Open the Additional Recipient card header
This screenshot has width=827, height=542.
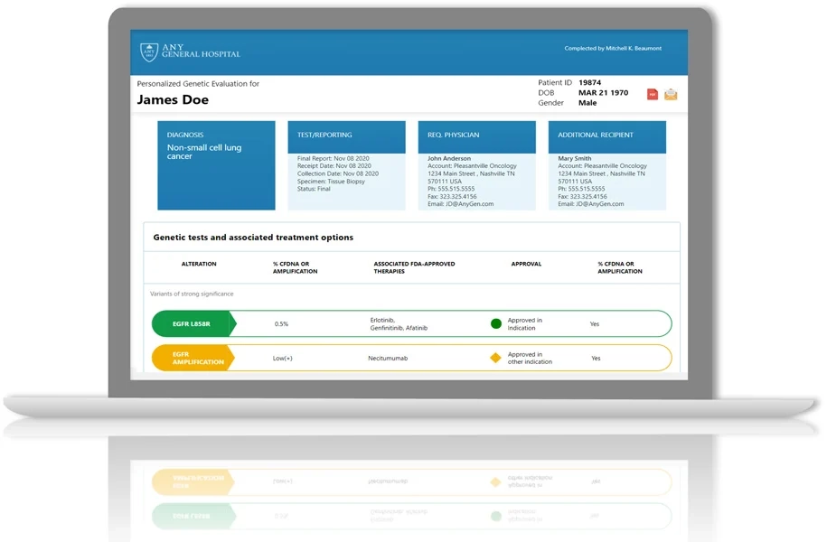(x=606, y=135)
